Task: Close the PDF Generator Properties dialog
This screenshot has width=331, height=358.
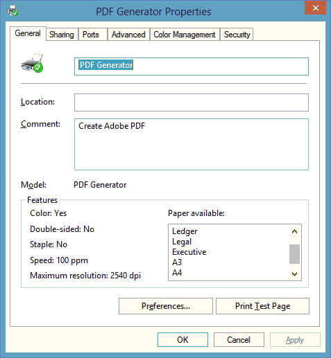Action: [315, 8]
